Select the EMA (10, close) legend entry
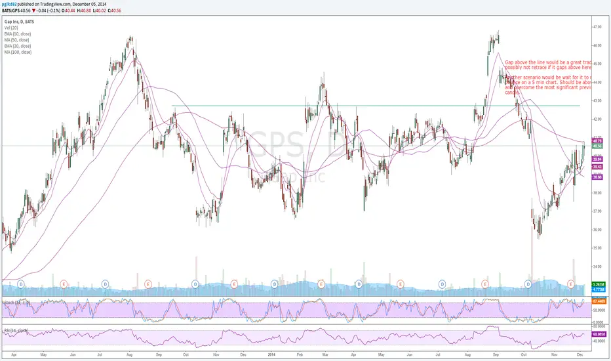This screenshot has height=361, width=611. [x=18, y=34]
